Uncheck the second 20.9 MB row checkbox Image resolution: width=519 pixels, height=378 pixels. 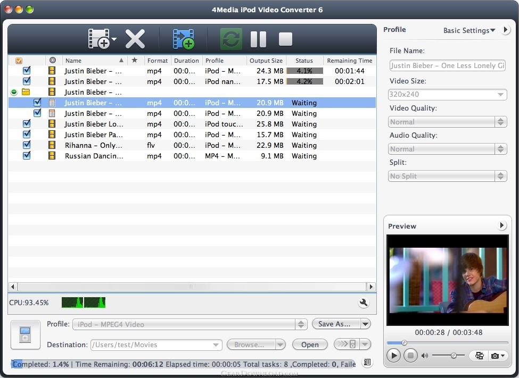37,113
